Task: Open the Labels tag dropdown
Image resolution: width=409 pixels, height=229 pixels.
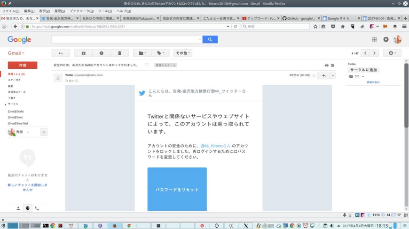Action: 160,53
